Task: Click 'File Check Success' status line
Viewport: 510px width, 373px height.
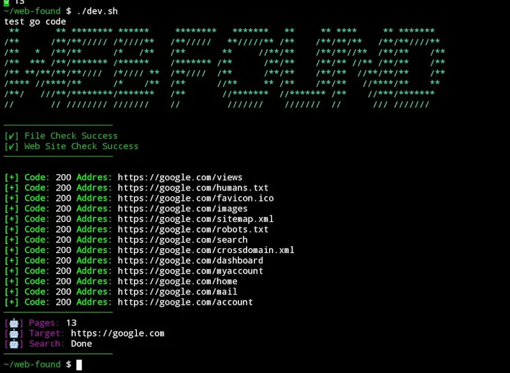Action: pos(71,136)
